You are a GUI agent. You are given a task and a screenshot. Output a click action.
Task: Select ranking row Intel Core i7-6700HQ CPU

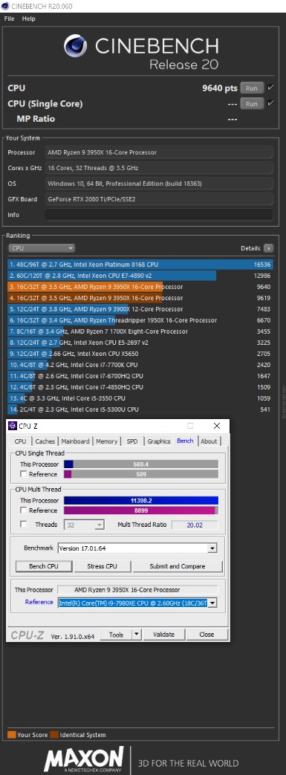(140, 376)
